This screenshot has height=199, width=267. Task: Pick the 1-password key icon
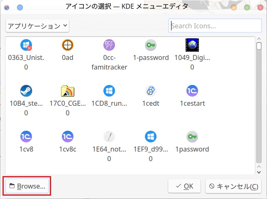tap(150, 45)
